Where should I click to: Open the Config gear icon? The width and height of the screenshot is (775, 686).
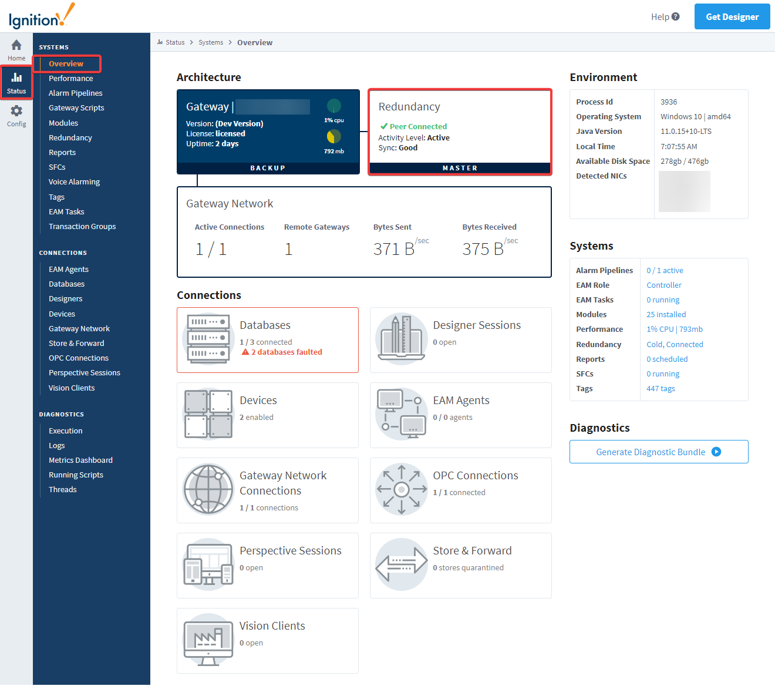click(x=16, y=111)
